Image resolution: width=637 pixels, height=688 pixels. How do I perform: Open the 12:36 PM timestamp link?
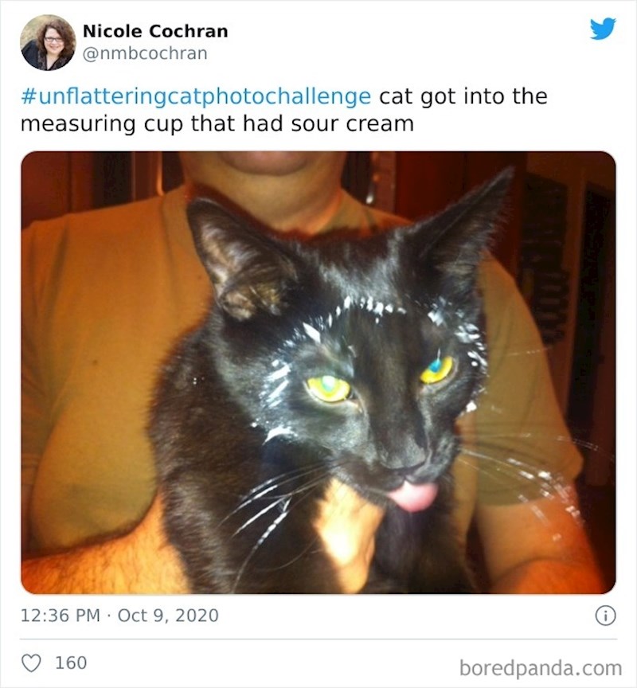click(61, 616)
